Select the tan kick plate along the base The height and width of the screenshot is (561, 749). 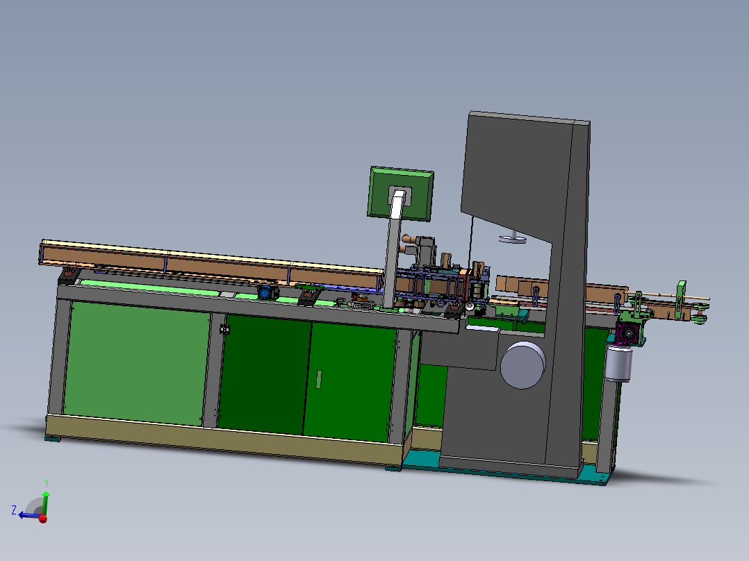click(224, 439)
